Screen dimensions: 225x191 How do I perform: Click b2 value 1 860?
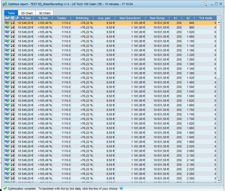click(x=190, y=128)
